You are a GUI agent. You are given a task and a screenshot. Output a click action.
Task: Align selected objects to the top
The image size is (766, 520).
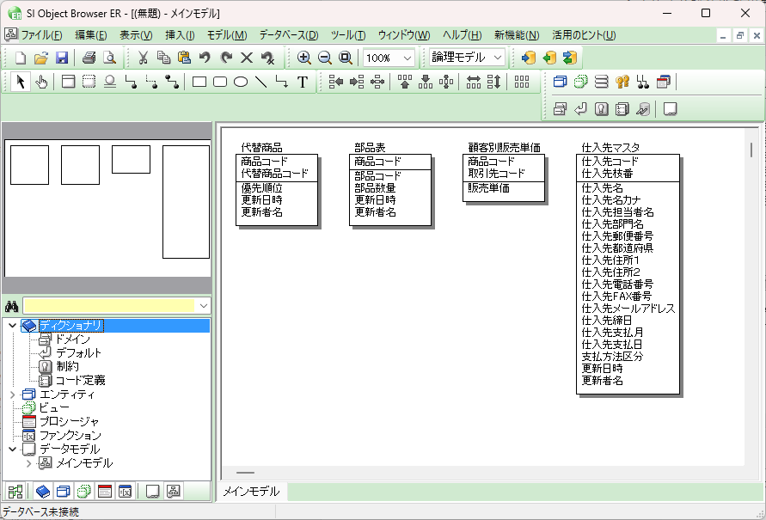(405, 82)
